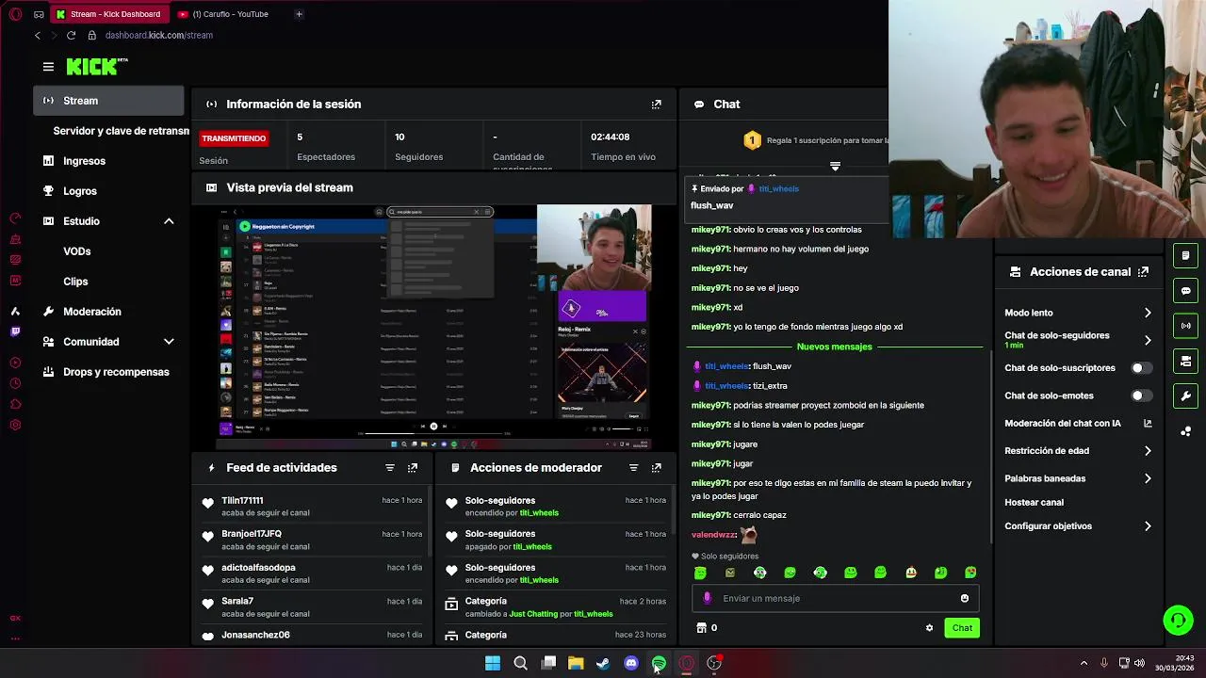Open the support headset bubble

(x=1178, y=620)
